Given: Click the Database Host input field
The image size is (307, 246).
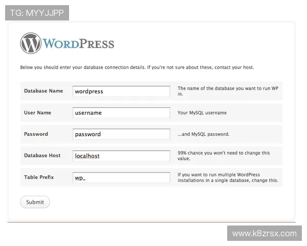Looking at the screenshot, I should pos(121,156).
